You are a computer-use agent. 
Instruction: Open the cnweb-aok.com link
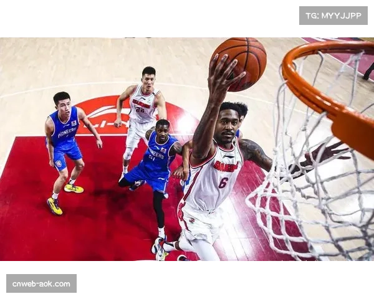[x=42, y=283]
